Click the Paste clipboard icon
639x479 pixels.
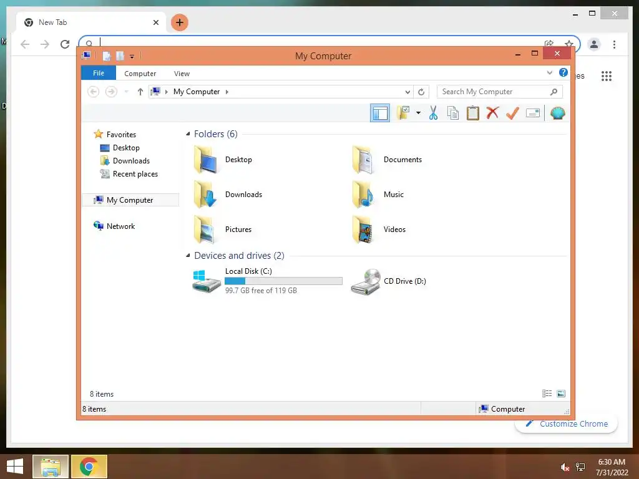(x=473, y=113)
